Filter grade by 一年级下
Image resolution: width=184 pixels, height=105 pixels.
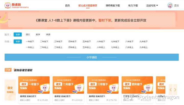(x=30, y=42)
